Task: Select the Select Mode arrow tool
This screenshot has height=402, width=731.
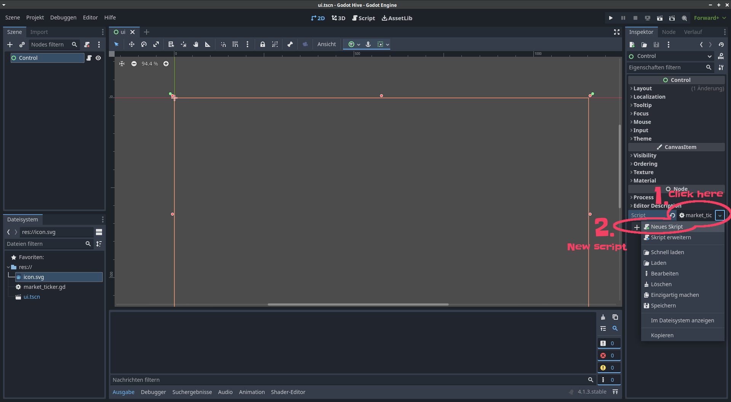Action: (117, 44)
